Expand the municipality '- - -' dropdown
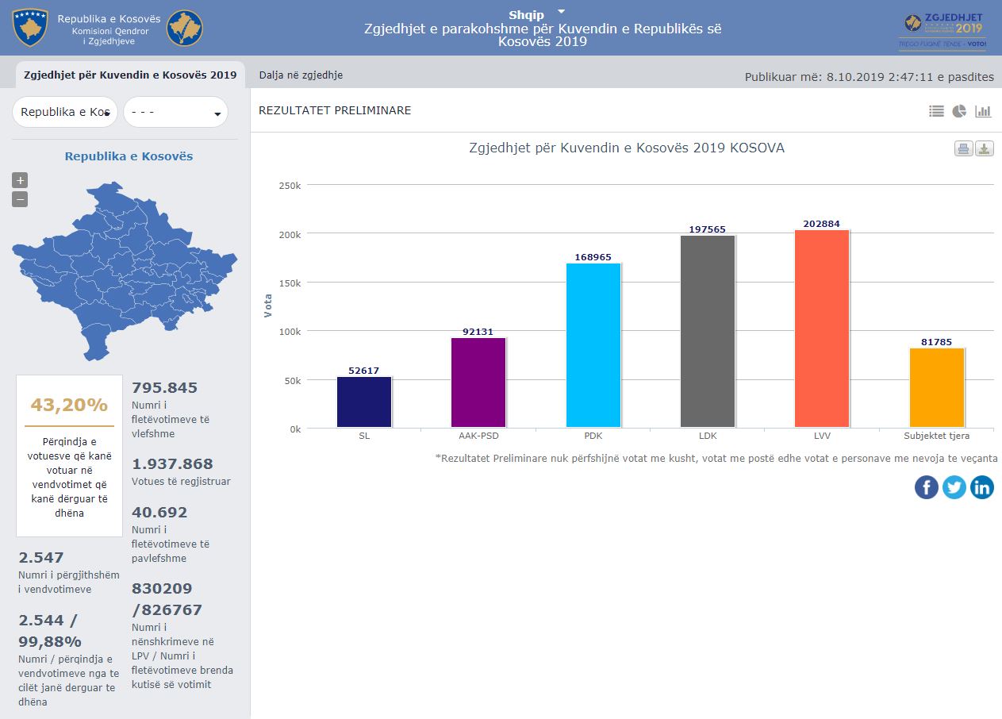1002x719 pixels. (175, 113)
